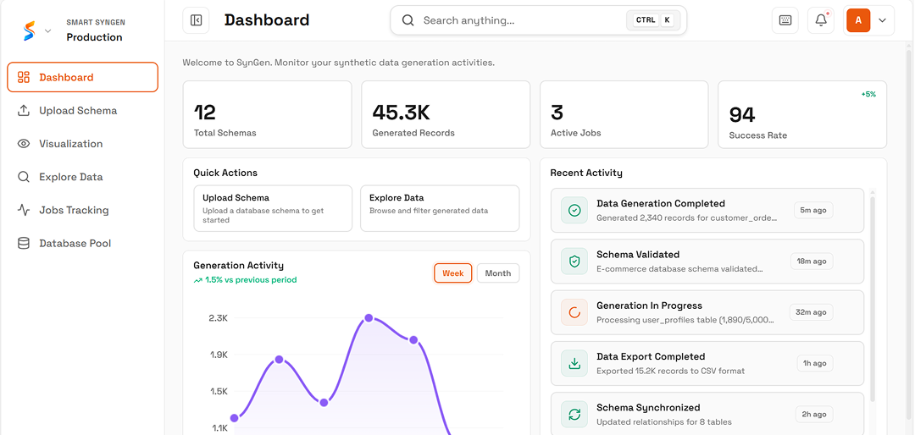This screenshot has height=435, width=915.
Task: Click the Active Jobs stat card
Action: pyautogui.click(x=624, y=114)
